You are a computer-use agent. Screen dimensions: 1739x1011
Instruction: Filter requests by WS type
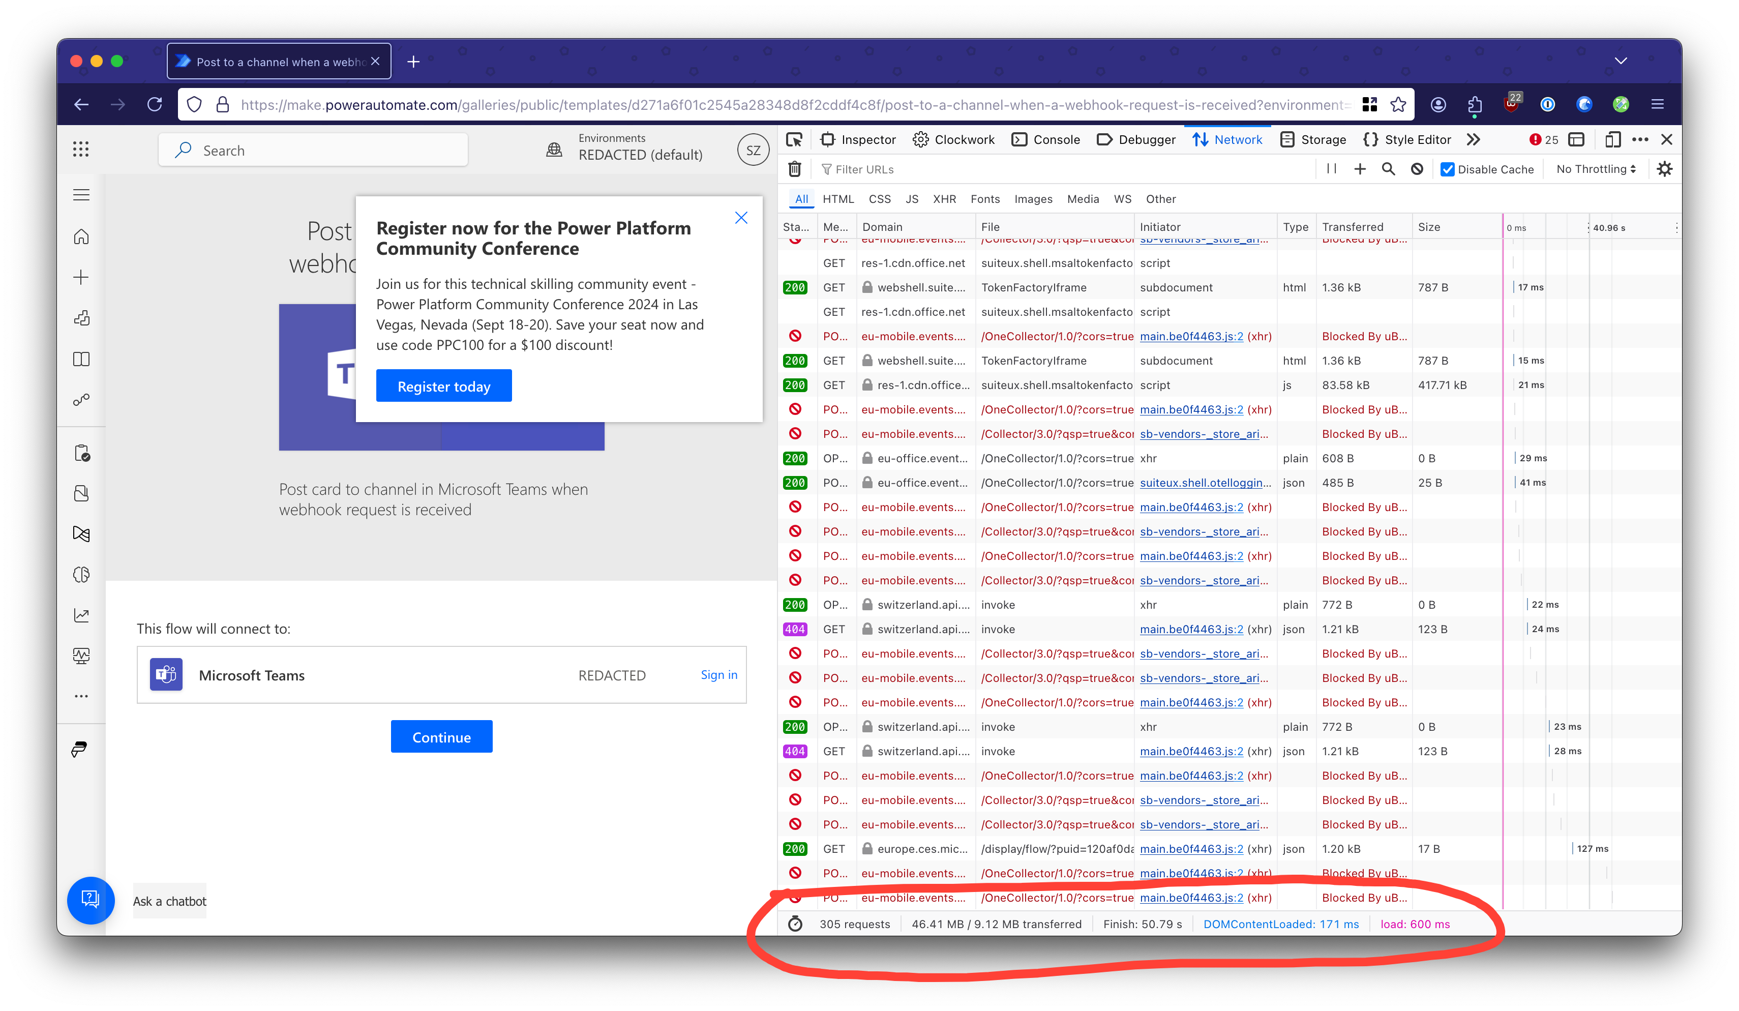click(x=1122, y=199)
